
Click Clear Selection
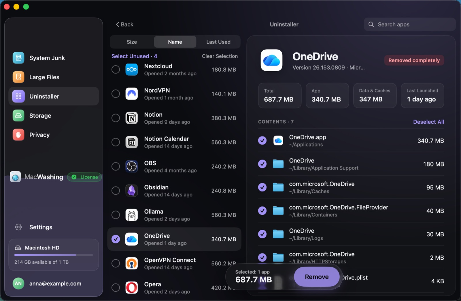click(220, 56)
